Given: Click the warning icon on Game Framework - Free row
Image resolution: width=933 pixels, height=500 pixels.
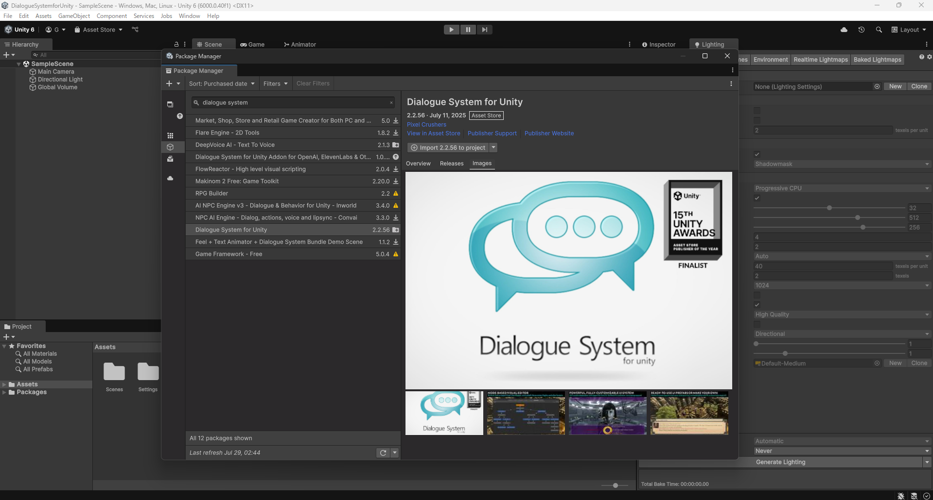Looking at the screenshot, I should [396, 254].
